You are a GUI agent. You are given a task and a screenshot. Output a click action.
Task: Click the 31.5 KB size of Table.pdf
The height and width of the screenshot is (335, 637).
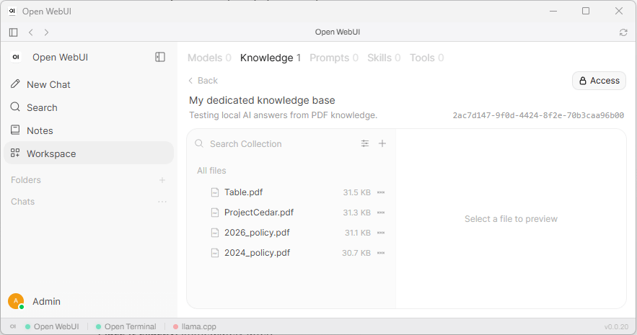(356, 192)
